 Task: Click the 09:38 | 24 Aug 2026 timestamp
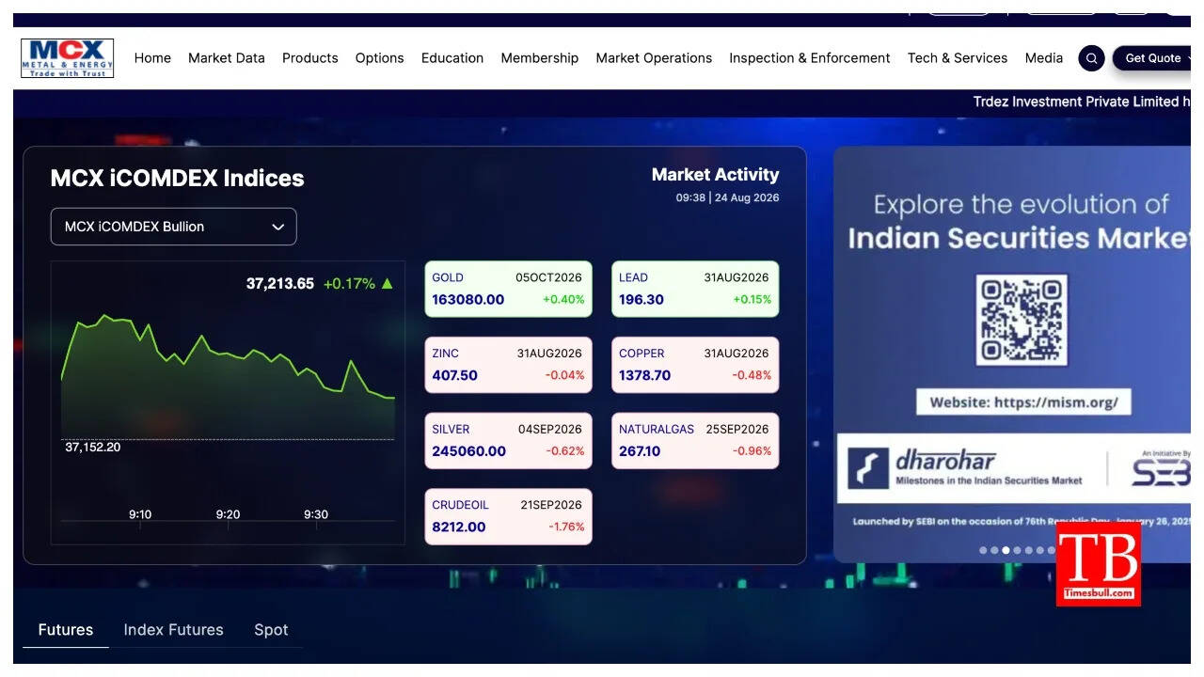[x=727, y=197]
